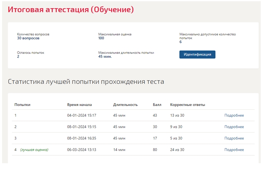Click the score 80 cell
Viewport: 262px width, 169px height.
[155, 150]
